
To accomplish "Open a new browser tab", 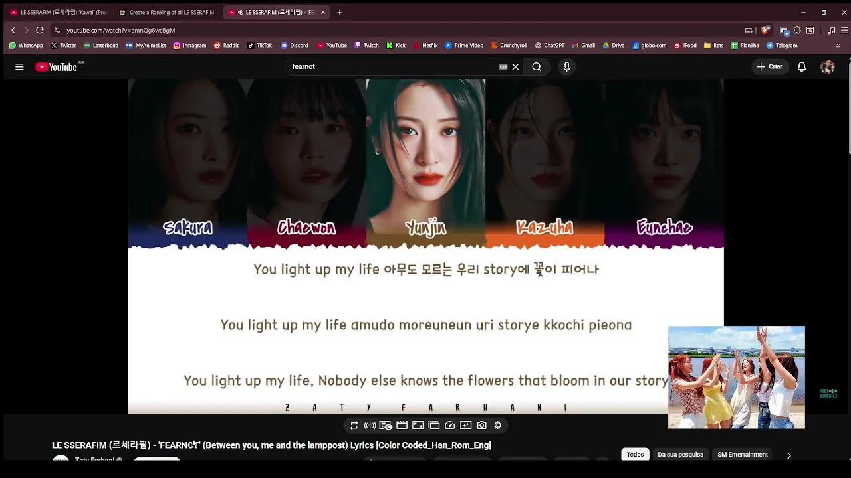I will (x=339, y=12).
